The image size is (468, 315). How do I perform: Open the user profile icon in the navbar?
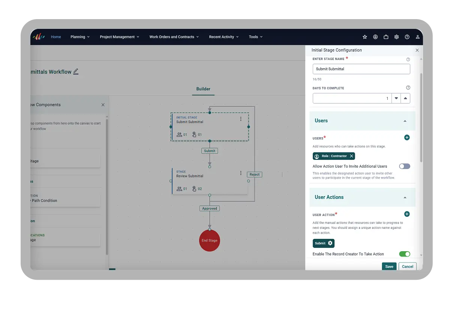pyautogui.click(x=418, y=37)
